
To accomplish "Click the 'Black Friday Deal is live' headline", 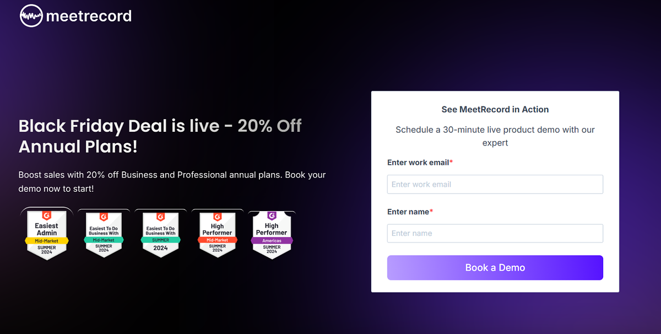I will click(119, 126).
